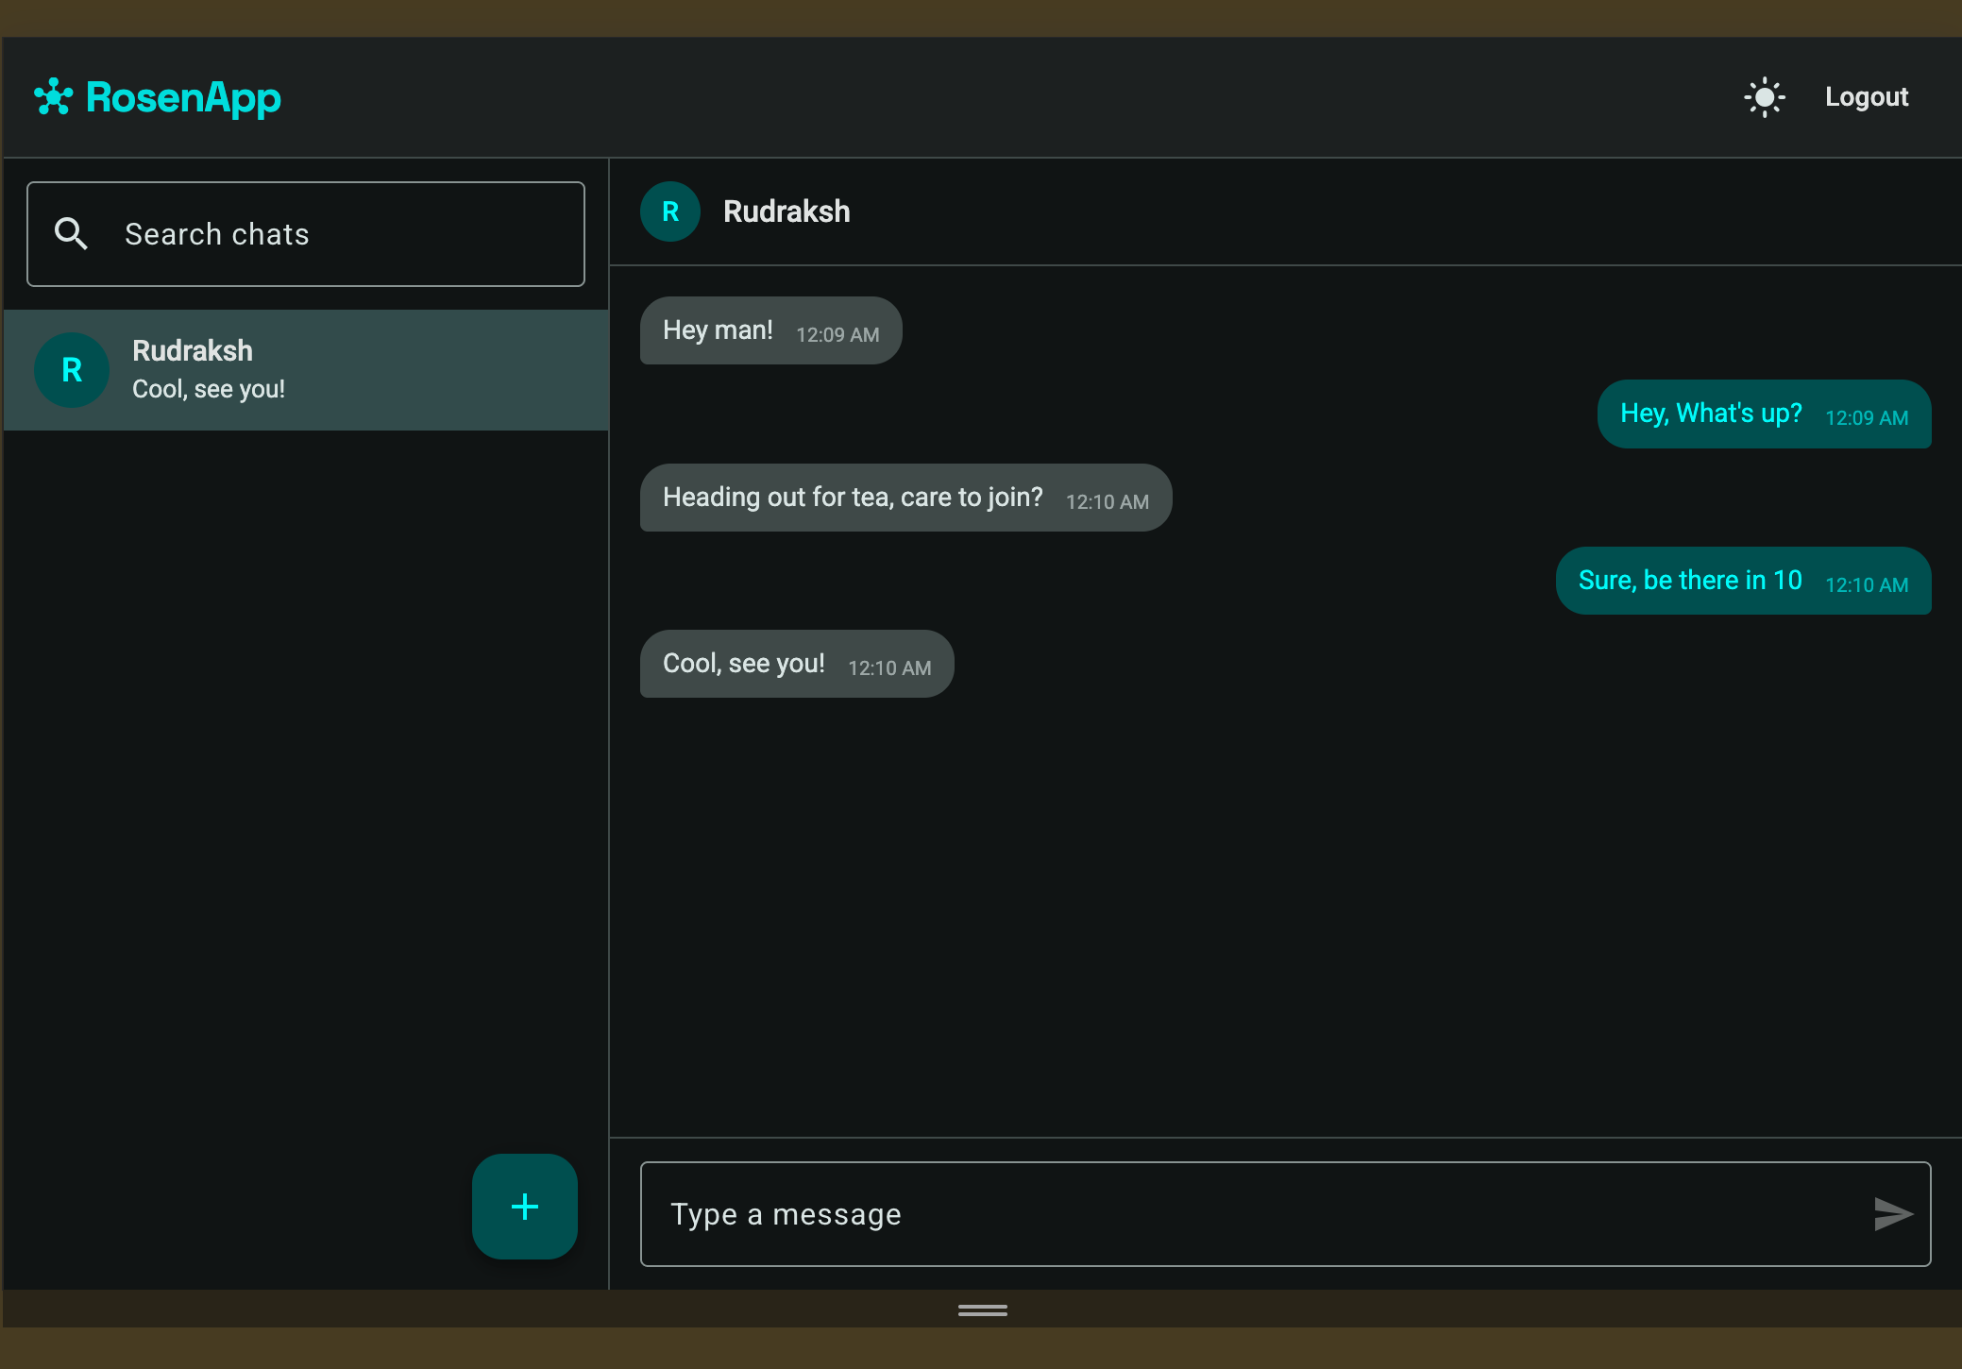Click Rudraksh avatar in chat list
The image size is (1962, 1369).
[72, 370]
